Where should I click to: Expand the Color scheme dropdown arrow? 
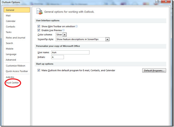65,35
